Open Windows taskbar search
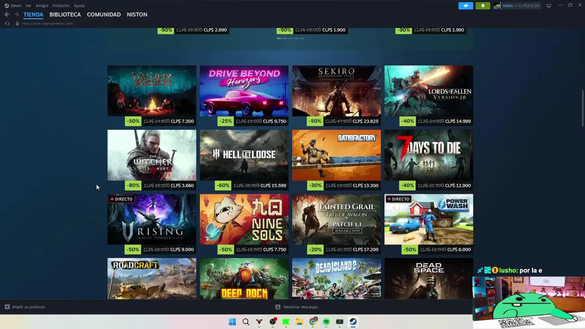The width and height of the screenshot is (585, 329). tap(246, 322)
